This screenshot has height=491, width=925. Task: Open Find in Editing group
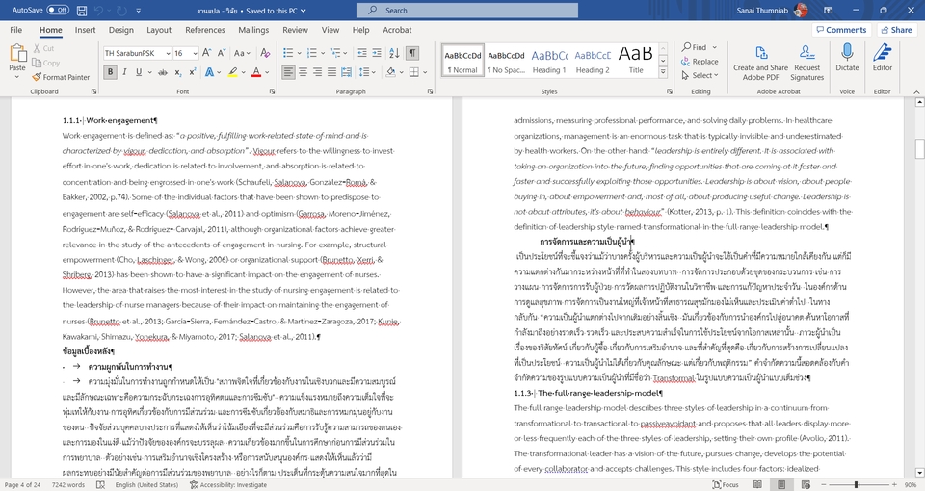coord(695,47)
